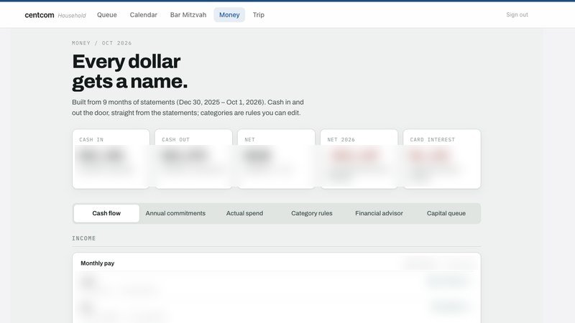Switch to Actual spend tab

click(x=244, y=213)
